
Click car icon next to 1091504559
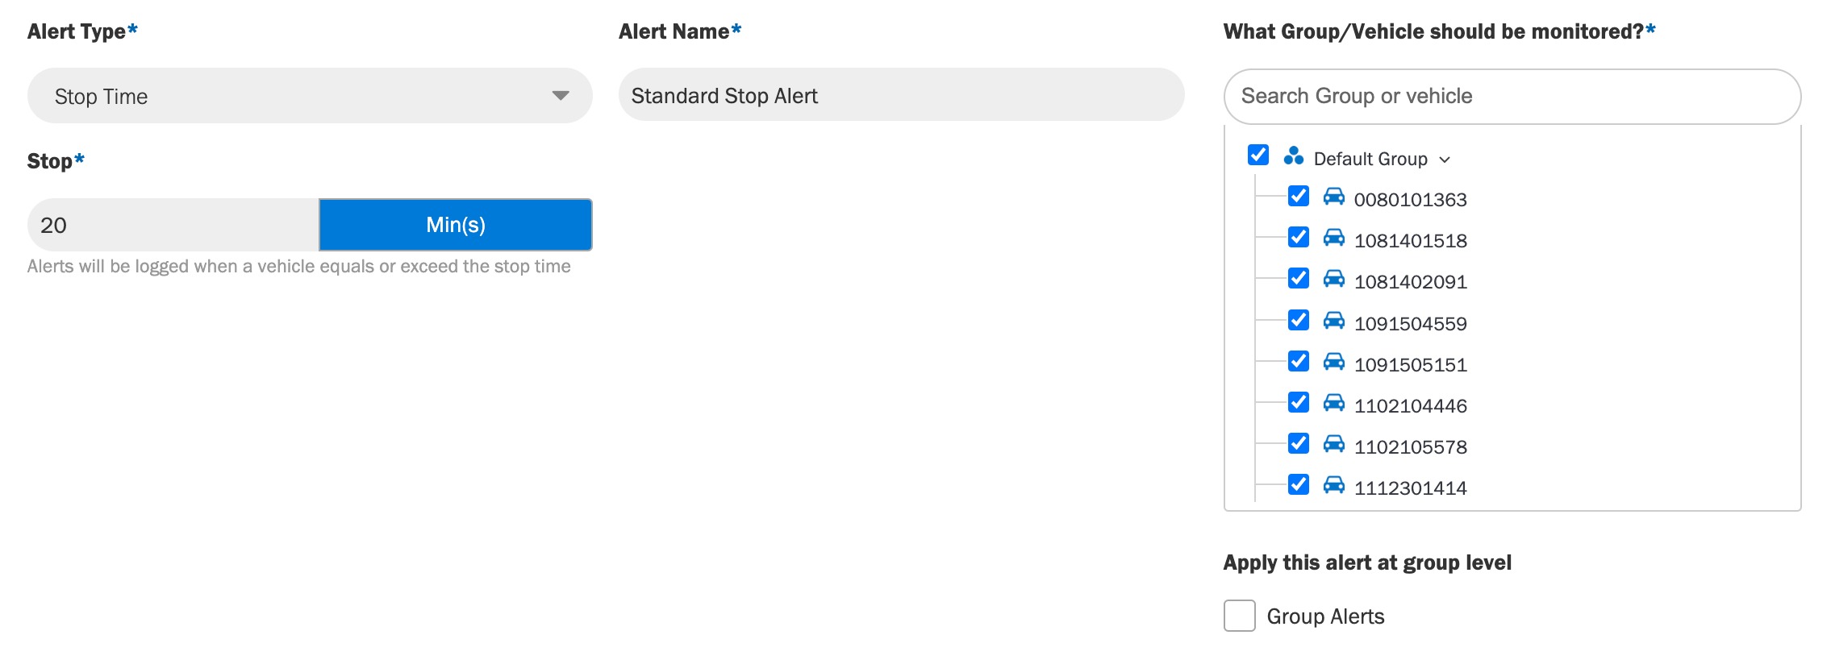(x=1334, y=320)
